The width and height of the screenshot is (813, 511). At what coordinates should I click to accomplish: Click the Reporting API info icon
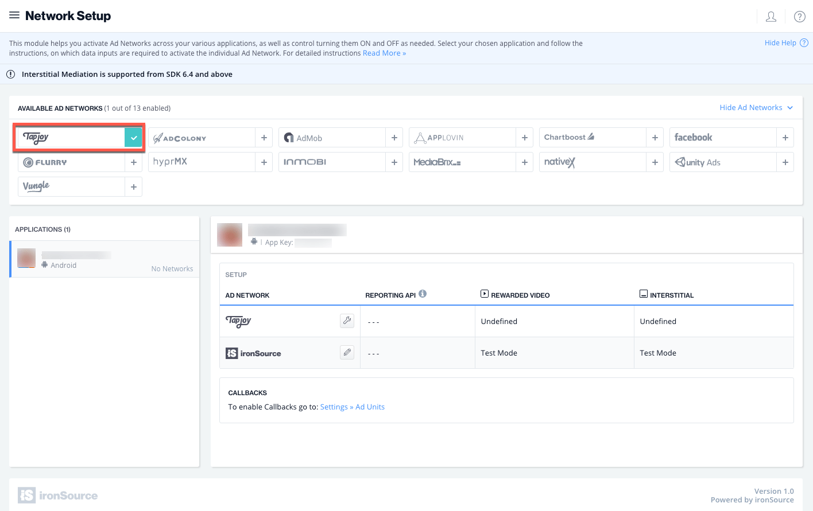click(x=423, y=294)
